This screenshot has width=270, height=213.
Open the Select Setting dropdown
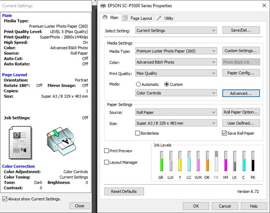click(x=176, y=30)
